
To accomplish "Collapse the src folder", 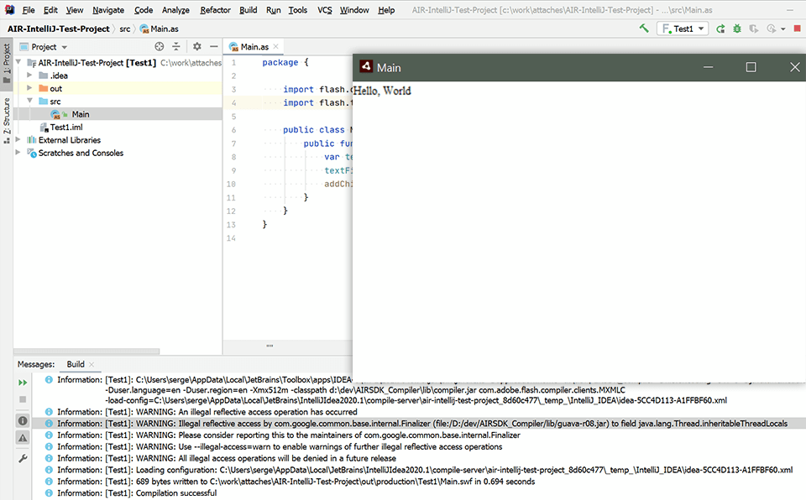I will pyautogui.click(x=29, y=101).
